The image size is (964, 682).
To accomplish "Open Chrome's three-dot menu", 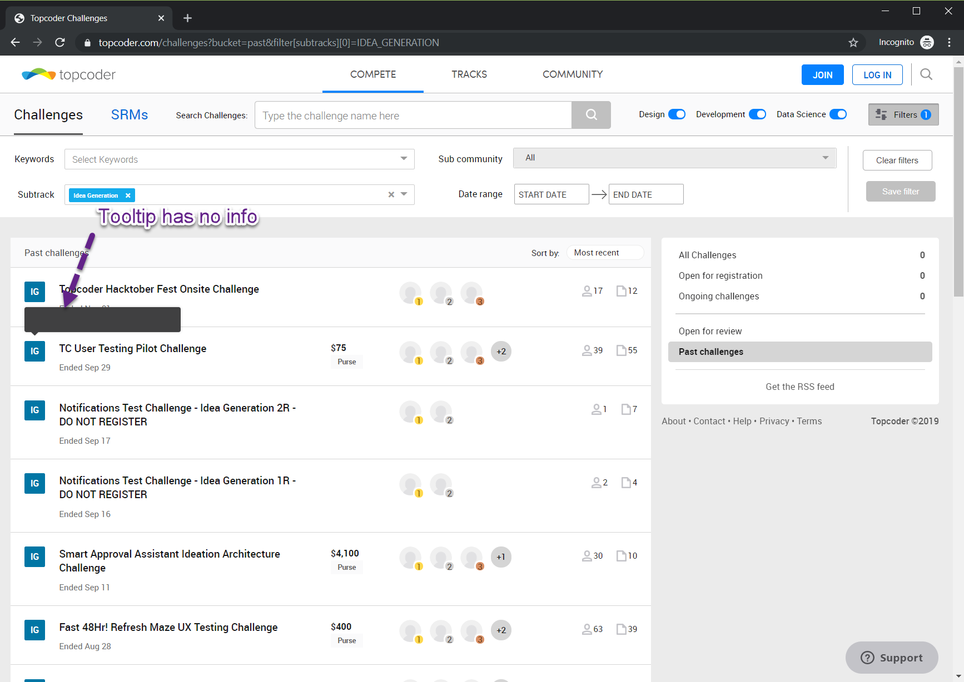I will [x=950, y=42].
